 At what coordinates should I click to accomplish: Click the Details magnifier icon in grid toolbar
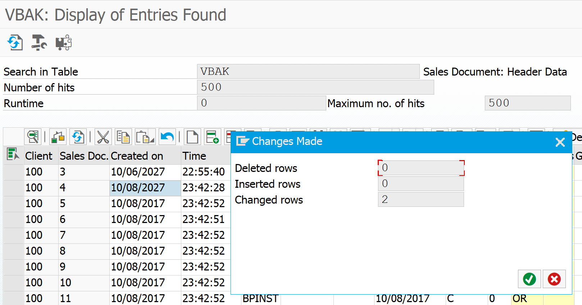[33, 137]
